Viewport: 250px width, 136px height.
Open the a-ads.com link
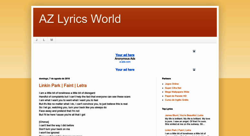pos(125,62)
